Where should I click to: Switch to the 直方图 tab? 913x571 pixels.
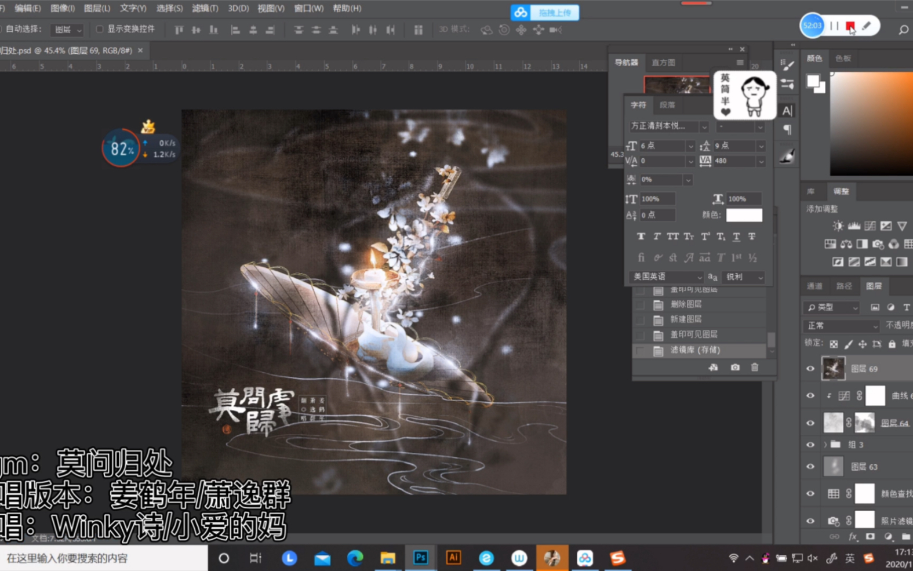(x=663, y=63)
